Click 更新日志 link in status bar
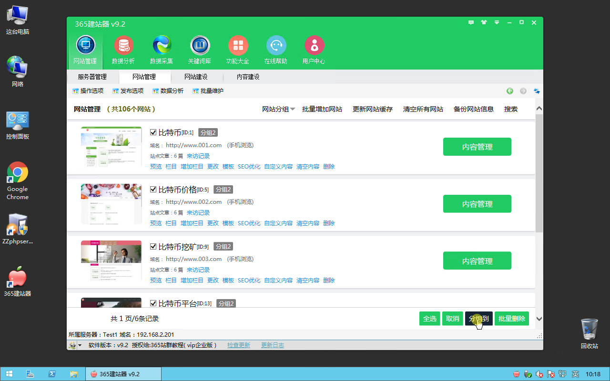Viewport: 610px width, 381px height. (x=273, y=345)
